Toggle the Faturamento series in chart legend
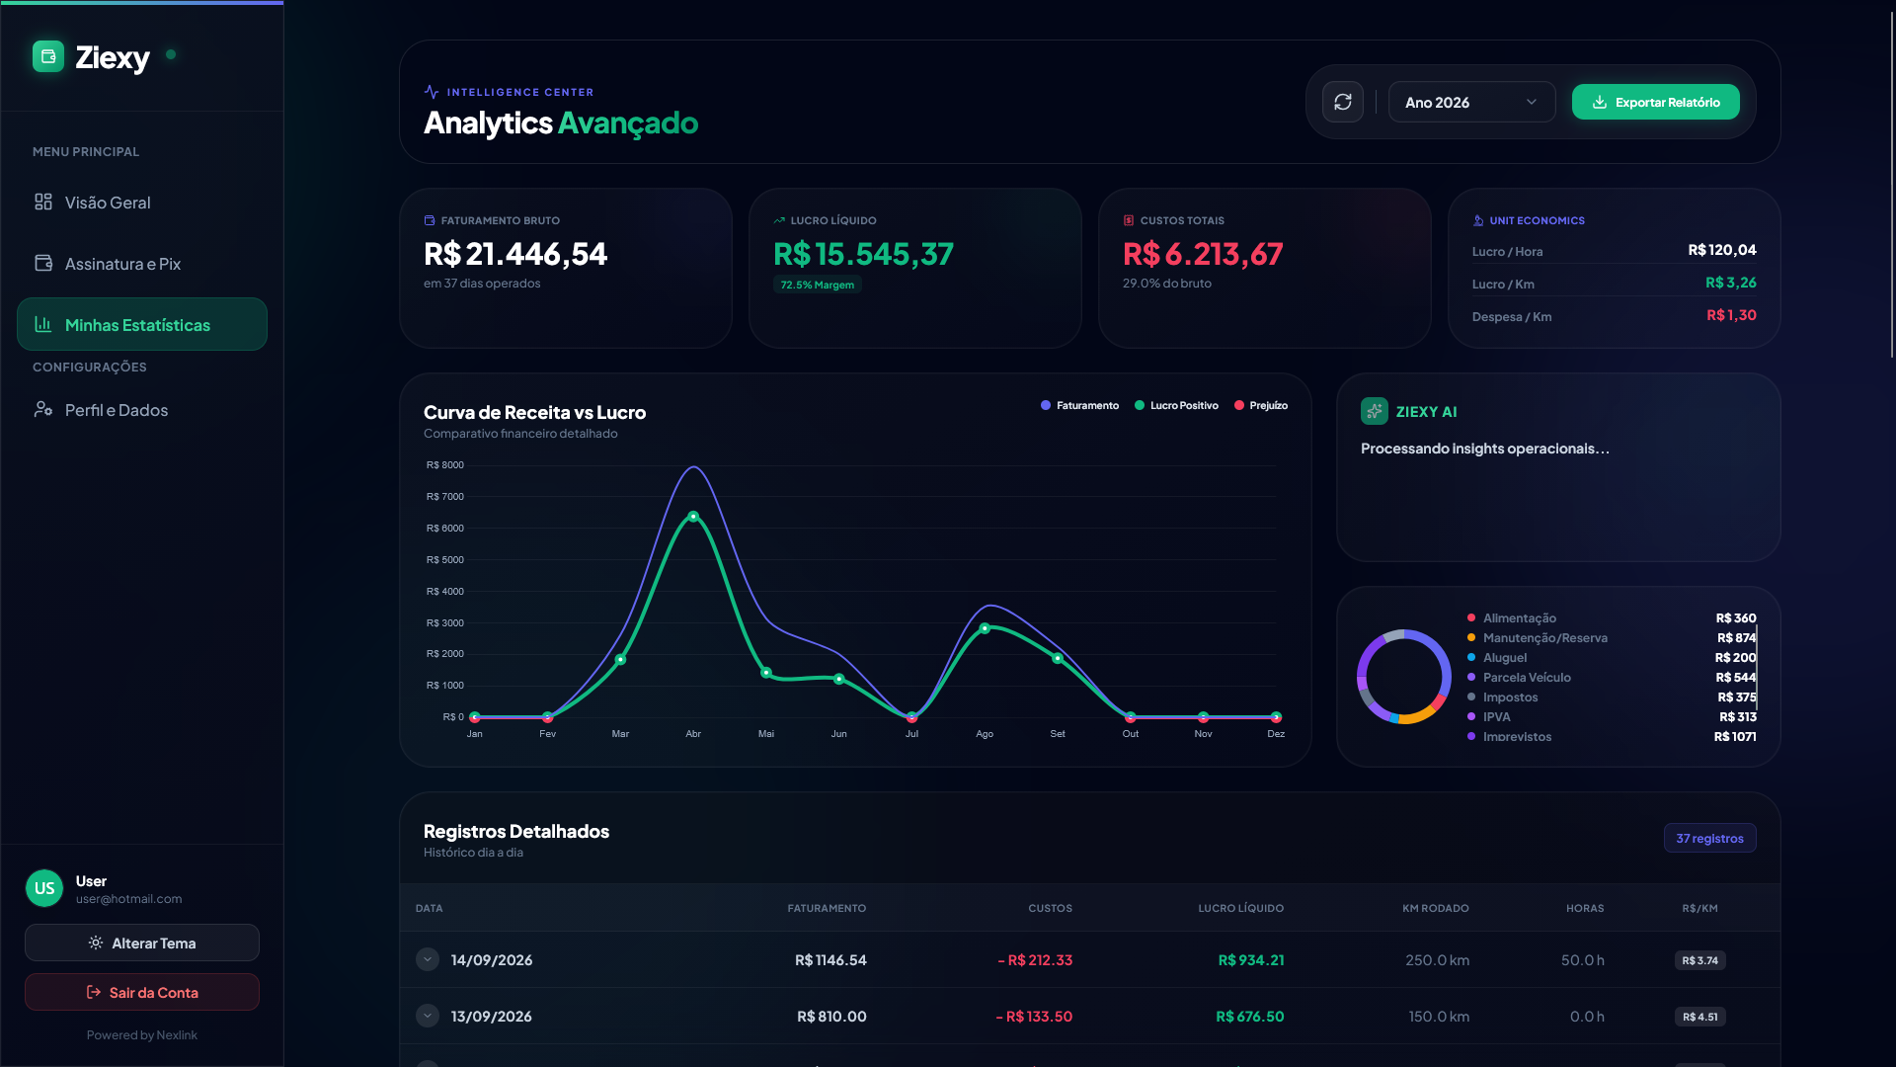Viewport: 1896px width, 1067px height. click(x=1079, y=405)
